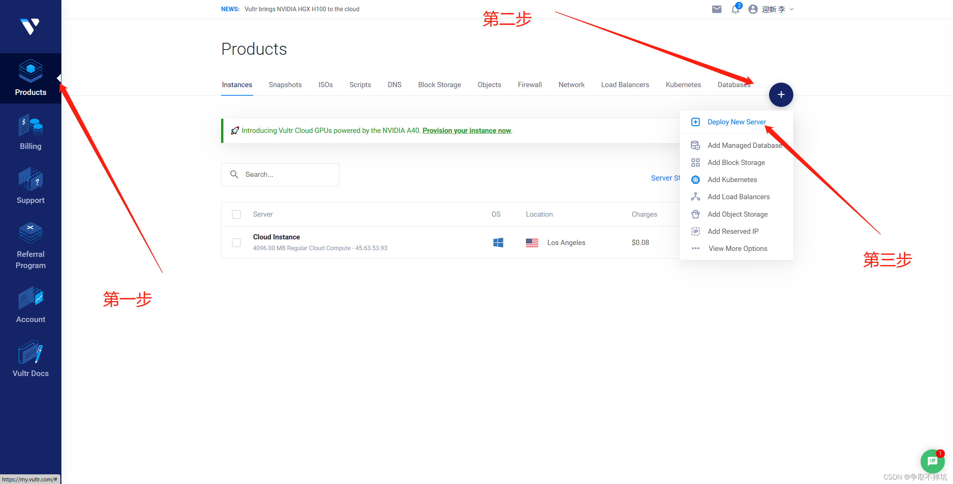Click the search magnifier icon

[x=234, y=174]
